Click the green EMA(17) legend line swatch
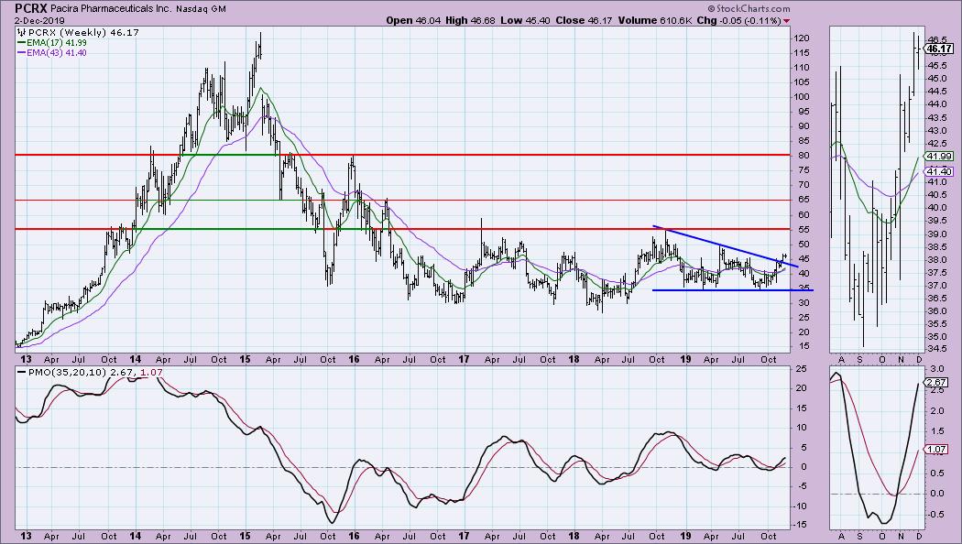 click(21, 43)
